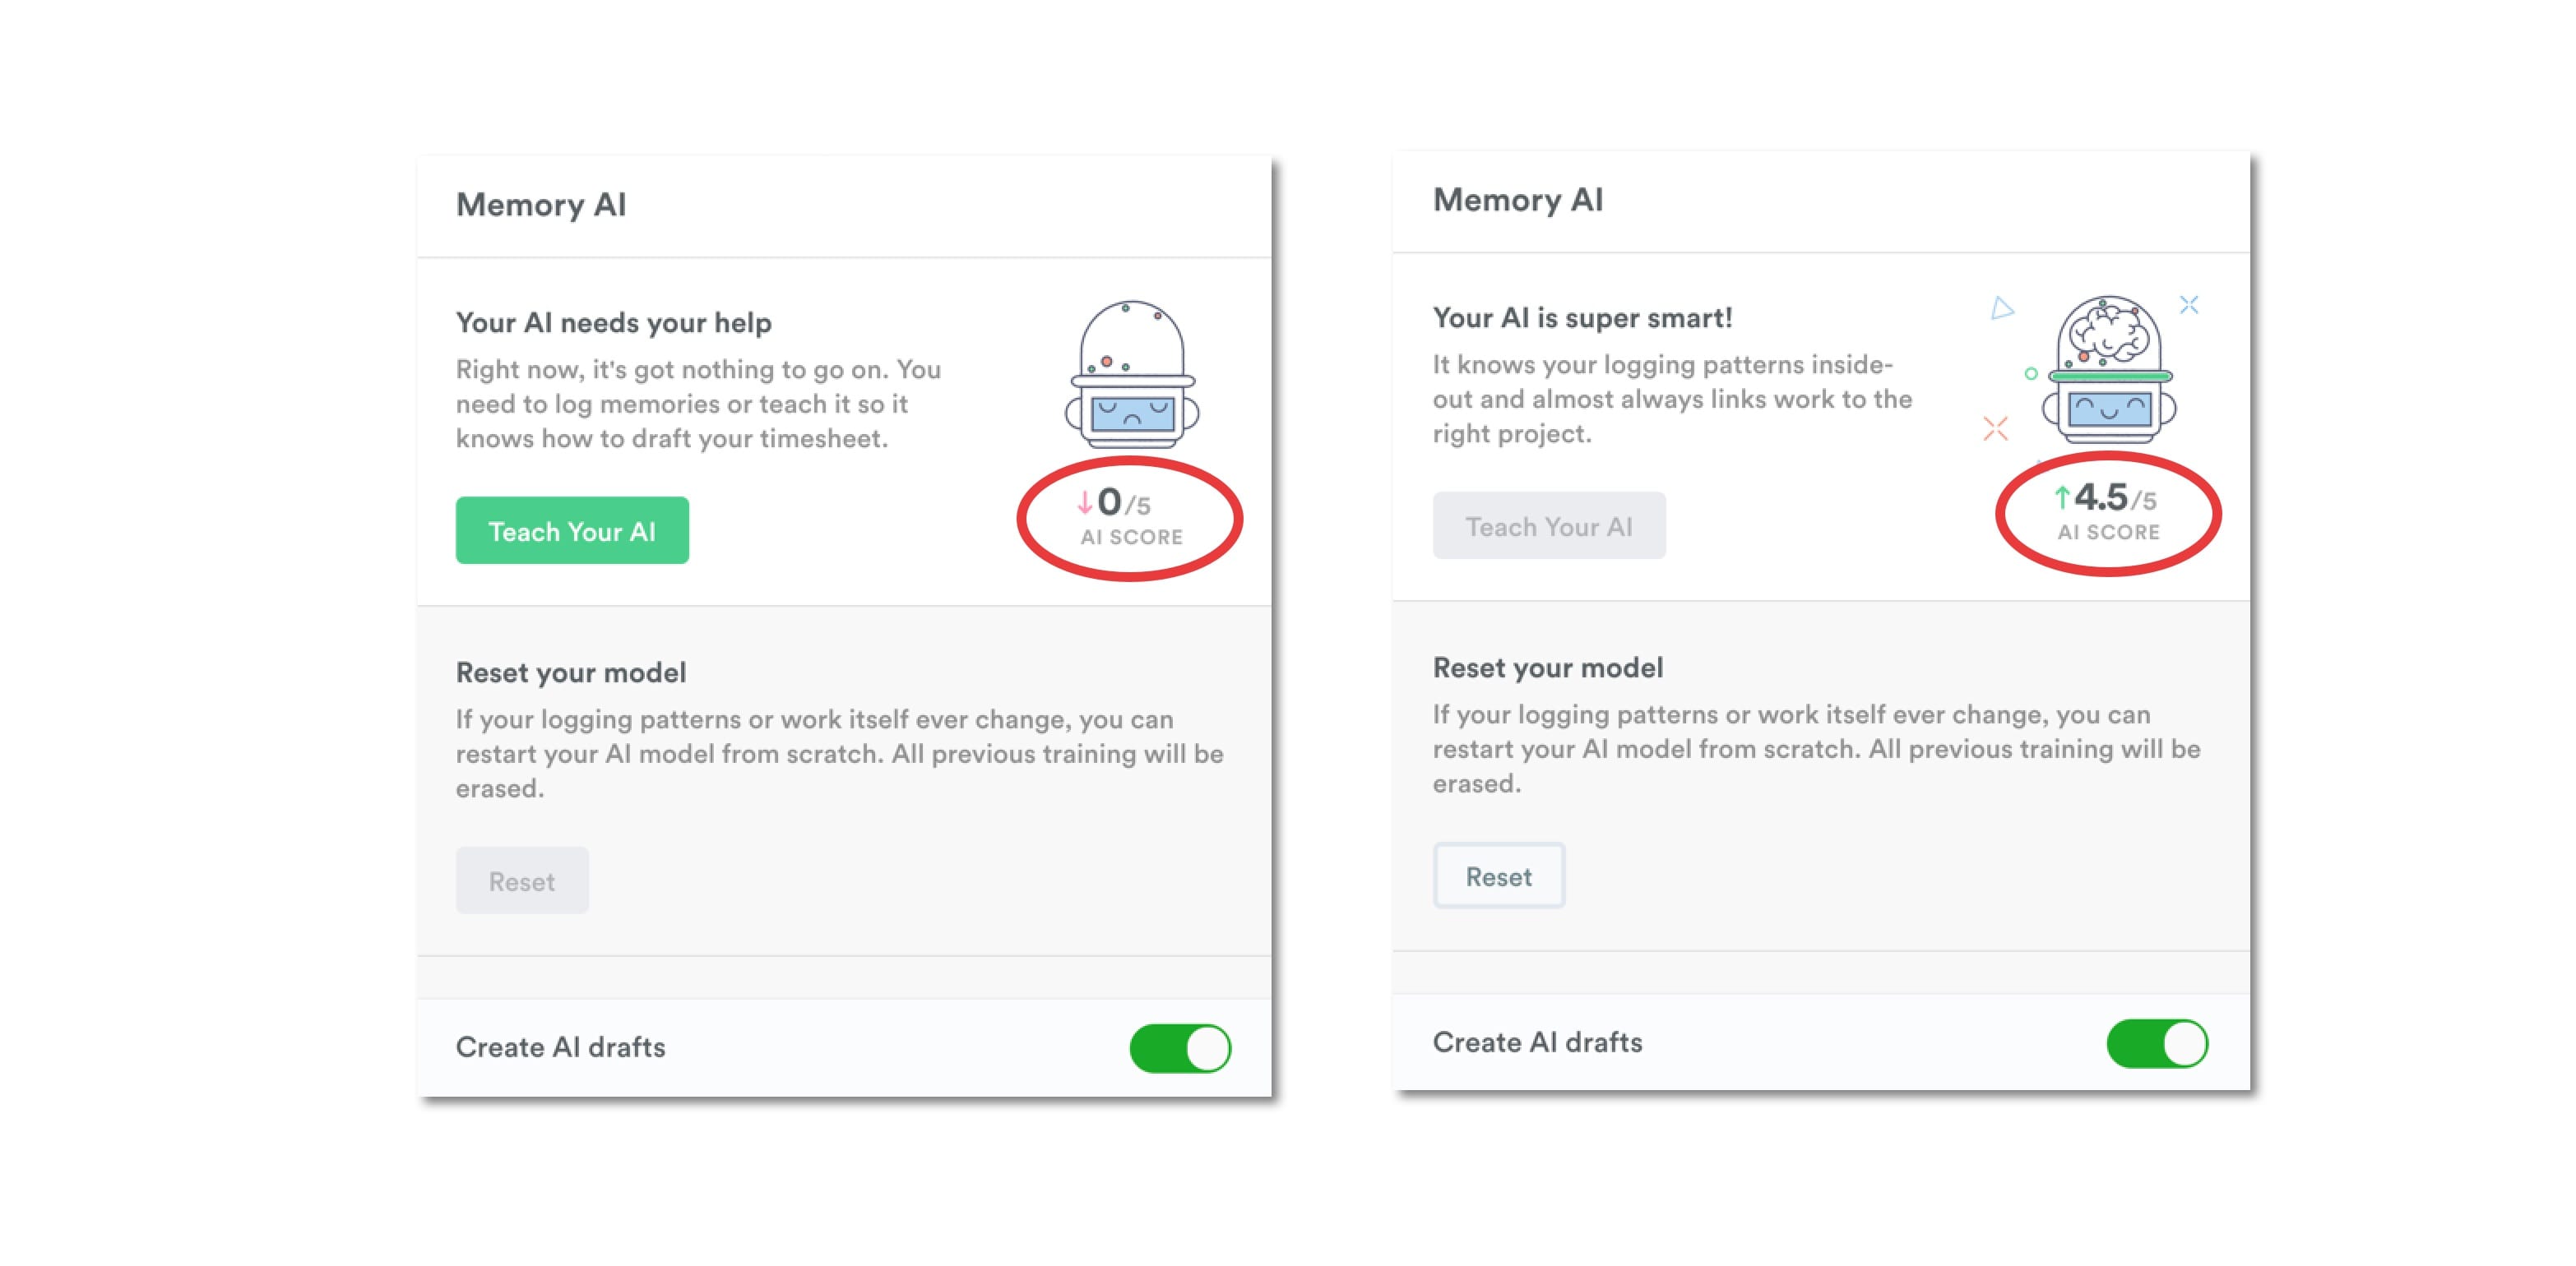This screenshot has height=1266, width=2576.
Task: Click the outlined Reset button in the super smart panel
Action: pyautogui.click(x=1498, y=876)
